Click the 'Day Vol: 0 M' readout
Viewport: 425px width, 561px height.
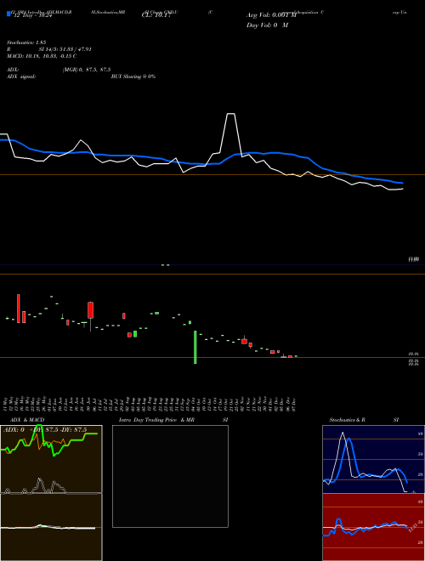point(267,25)
